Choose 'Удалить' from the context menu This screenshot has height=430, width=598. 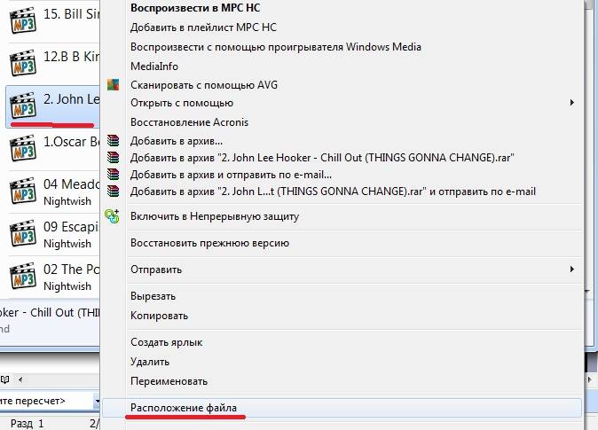click(x=152, y=362)
